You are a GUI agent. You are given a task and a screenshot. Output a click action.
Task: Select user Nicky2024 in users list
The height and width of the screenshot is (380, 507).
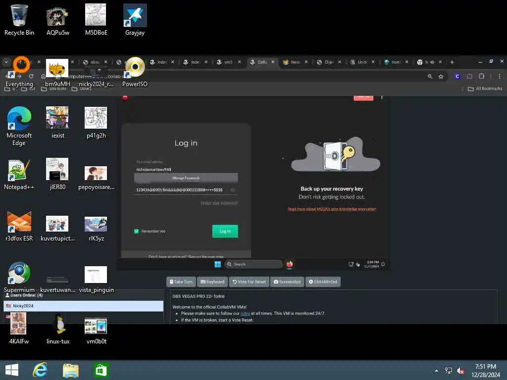pyautogui.click(x=83, y=306)
